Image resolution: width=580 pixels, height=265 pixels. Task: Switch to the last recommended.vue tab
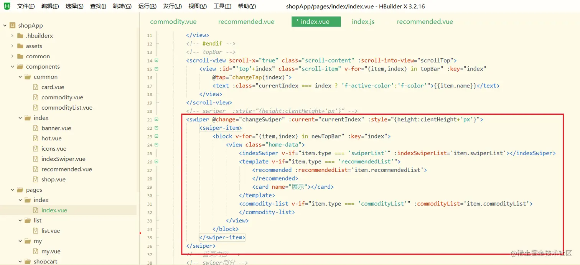pyautogui.click(x=425, y=21)
